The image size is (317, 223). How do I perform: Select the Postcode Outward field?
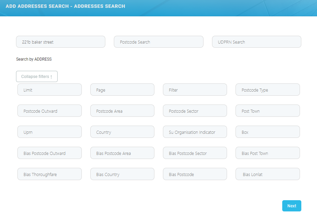(49, 111)
